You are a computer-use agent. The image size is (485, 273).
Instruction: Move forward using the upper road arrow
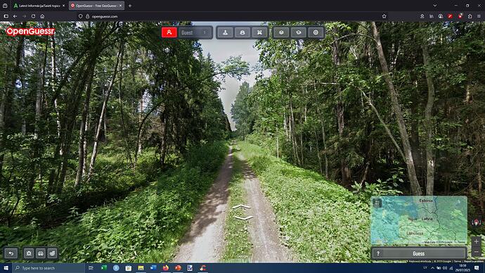tap(242, 206)
